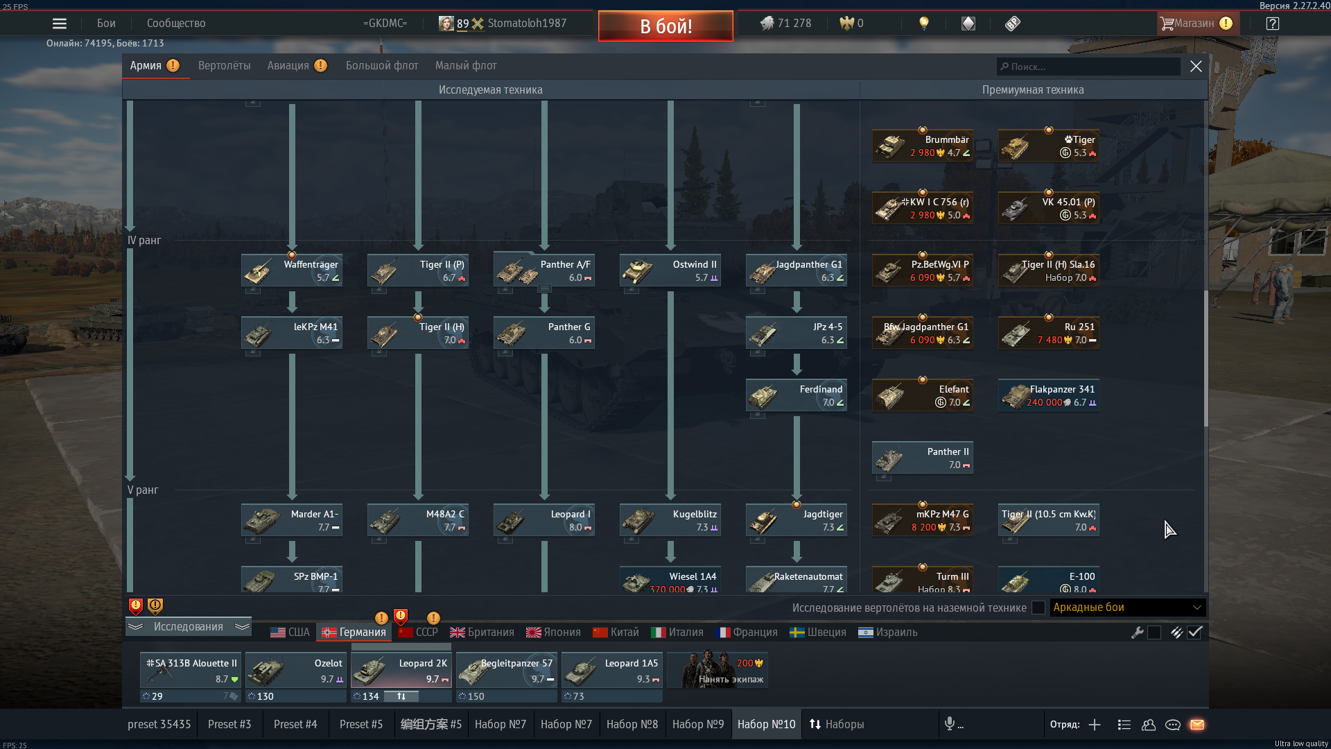Click right chevron of Исследования bar
Screen dimensions: 1331x749
click(x=242, y=627)
